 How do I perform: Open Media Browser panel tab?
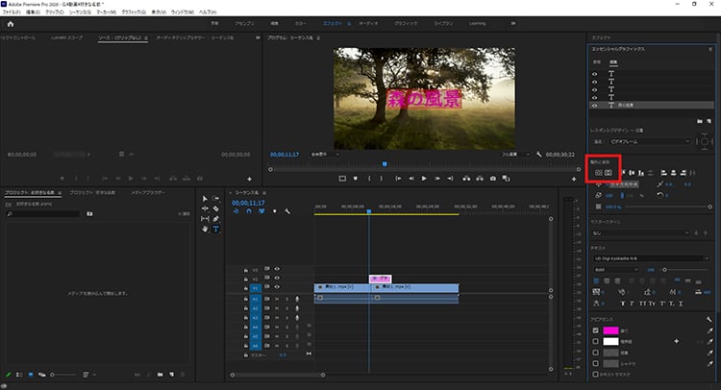pos(148,192)
